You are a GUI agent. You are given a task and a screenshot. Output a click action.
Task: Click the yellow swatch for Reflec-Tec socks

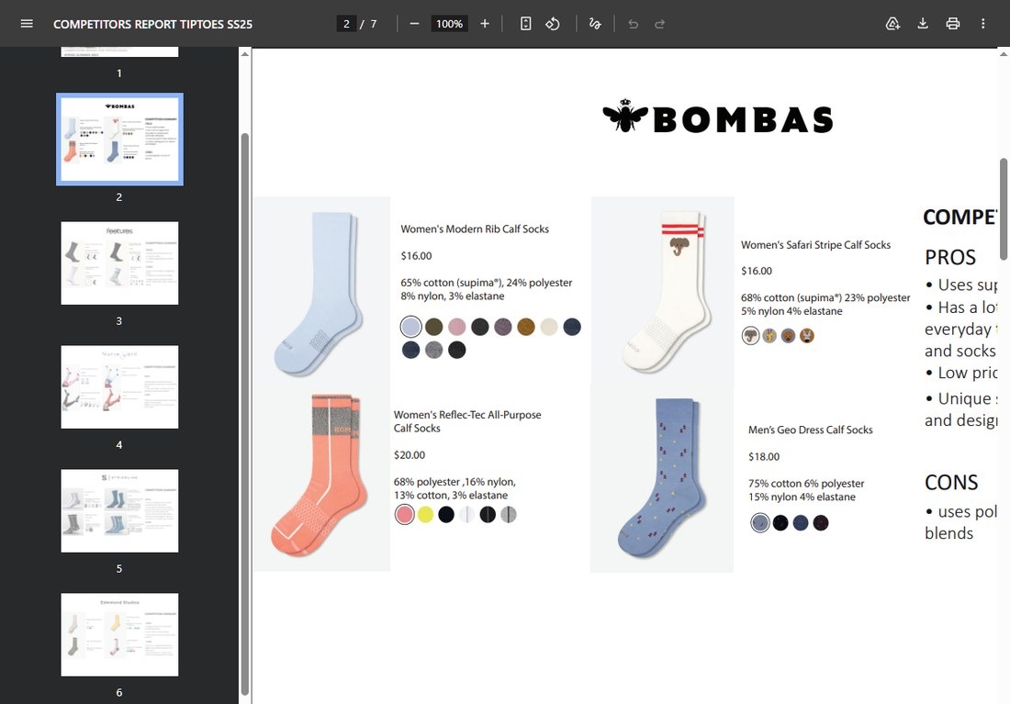coord(426,515)
